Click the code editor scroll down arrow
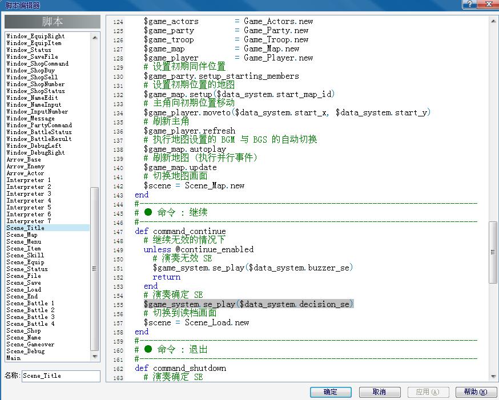This screenshot has height=400, width=499. point(493,376)
